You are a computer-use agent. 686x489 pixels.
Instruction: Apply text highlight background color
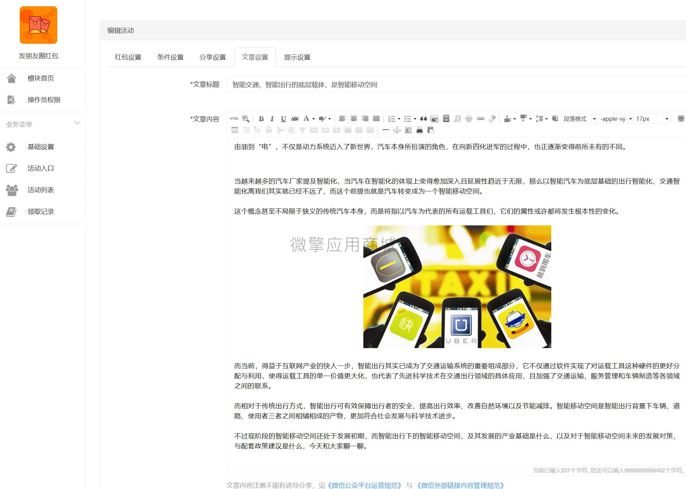coord(322,118)
